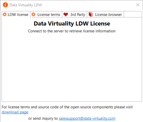The height and width of the screenshot is (122, 143).
Task: Switch to the License terms tab
Action: 46,15
